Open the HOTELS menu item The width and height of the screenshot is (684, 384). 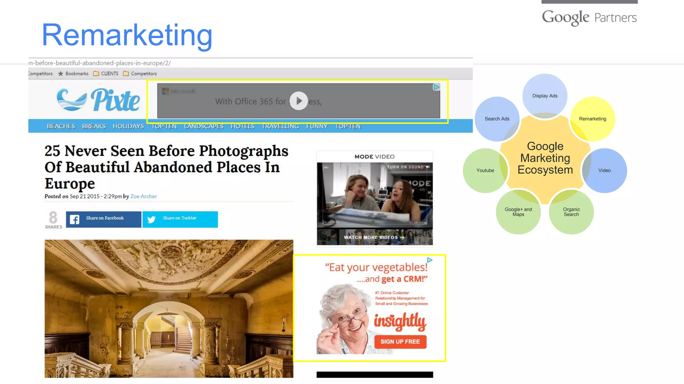click(x=242, y=126)
